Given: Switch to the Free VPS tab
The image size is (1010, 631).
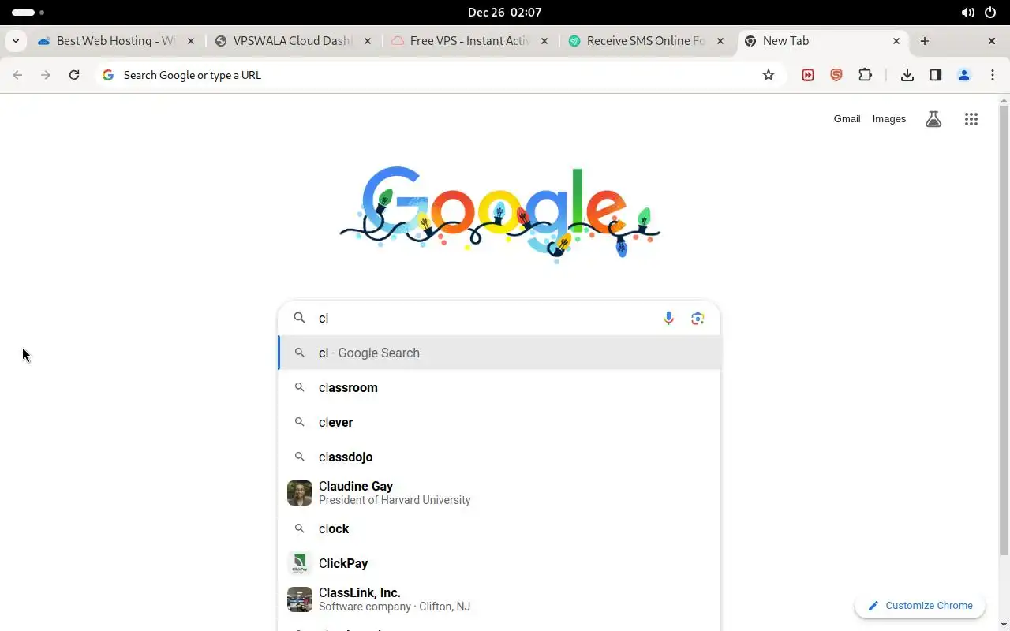Looking at the screenshot, I should [x=468, y=41].
